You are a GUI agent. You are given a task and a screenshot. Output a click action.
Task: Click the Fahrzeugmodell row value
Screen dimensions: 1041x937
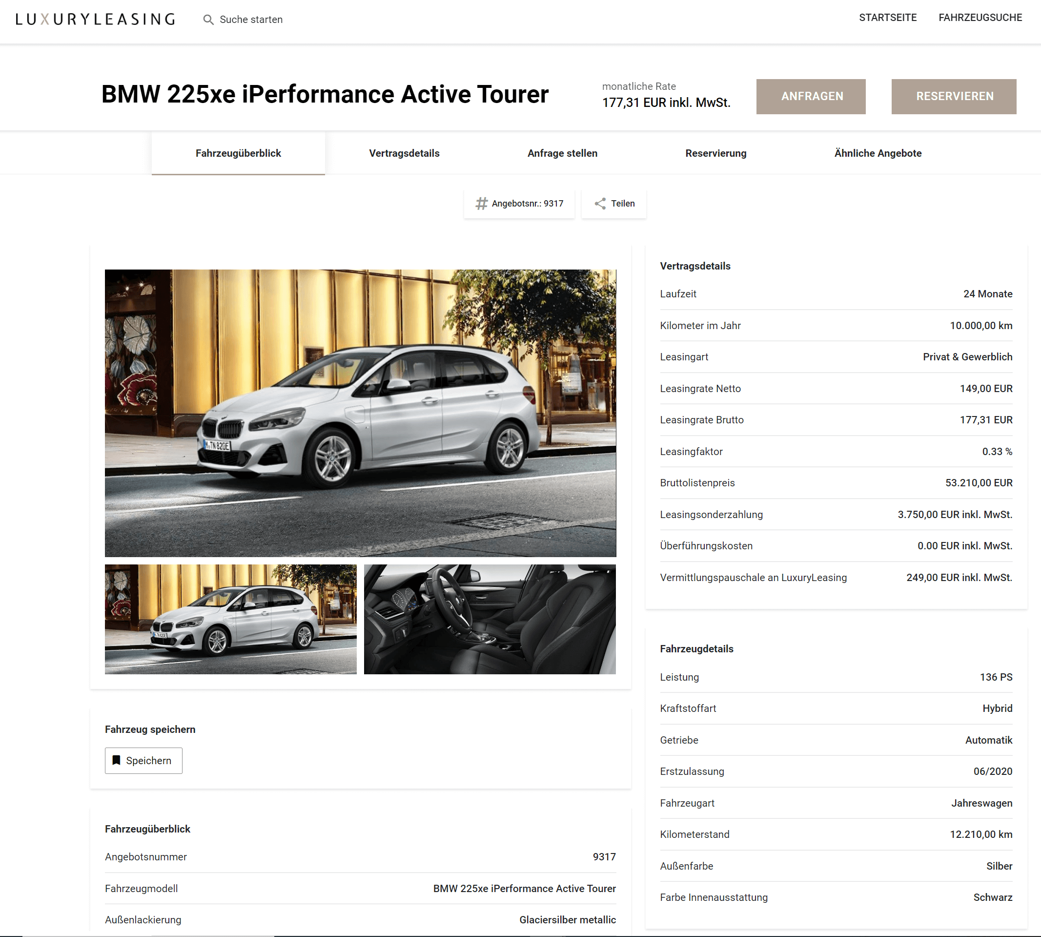pos(524,889)
